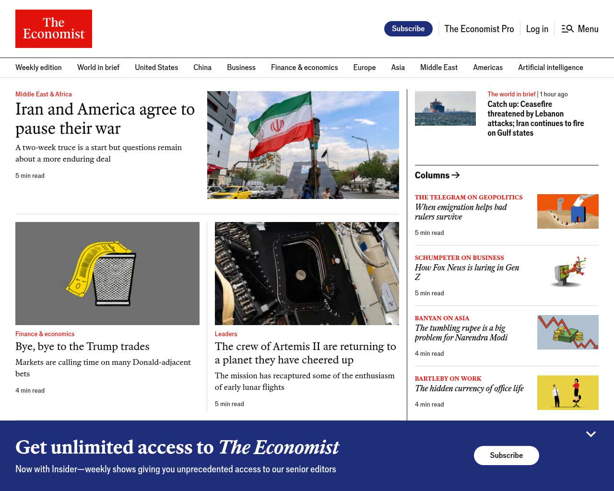Open 'When emigration helps bad rulers survive'
614x491 pixels.
tap(461, 212)
